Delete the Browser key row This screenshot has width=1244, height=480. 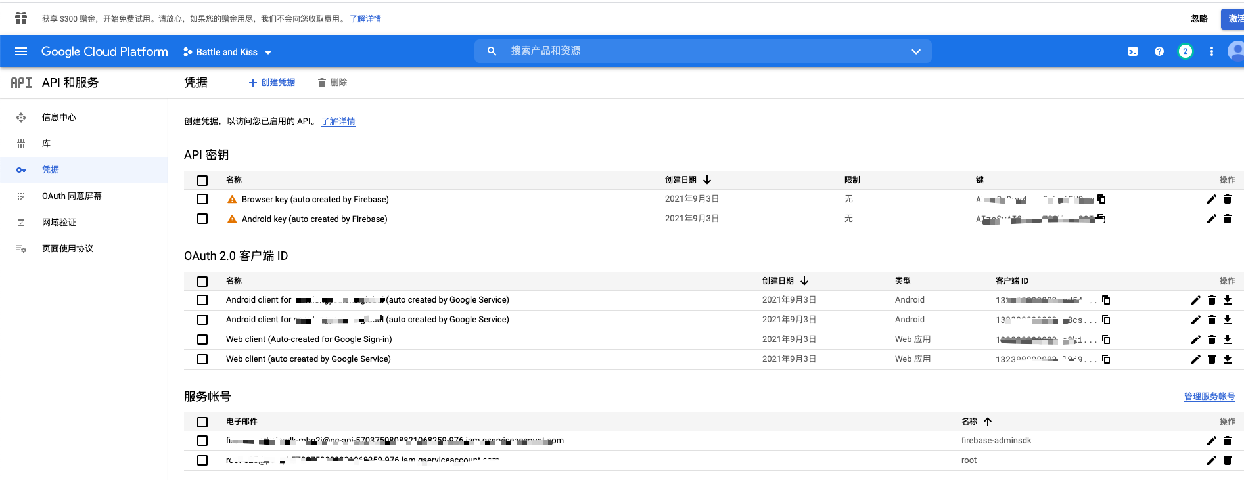click(x=1228, y=199)
